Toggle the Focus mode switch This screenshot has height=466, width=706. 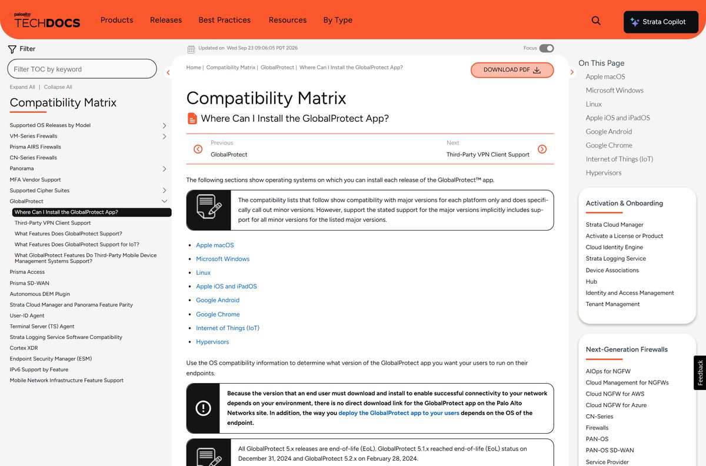pos(547,48)
